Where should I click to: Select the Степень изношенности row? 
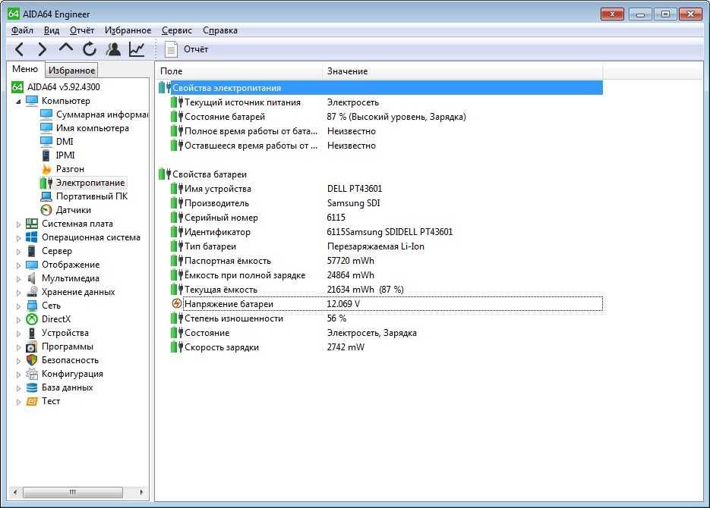(387, 318)
